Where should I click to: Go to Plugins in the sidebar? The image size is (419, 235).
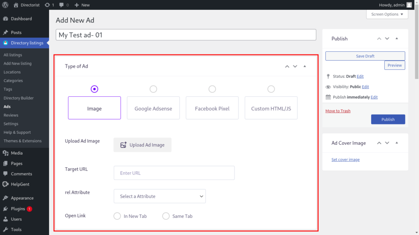tap(18, 208)
